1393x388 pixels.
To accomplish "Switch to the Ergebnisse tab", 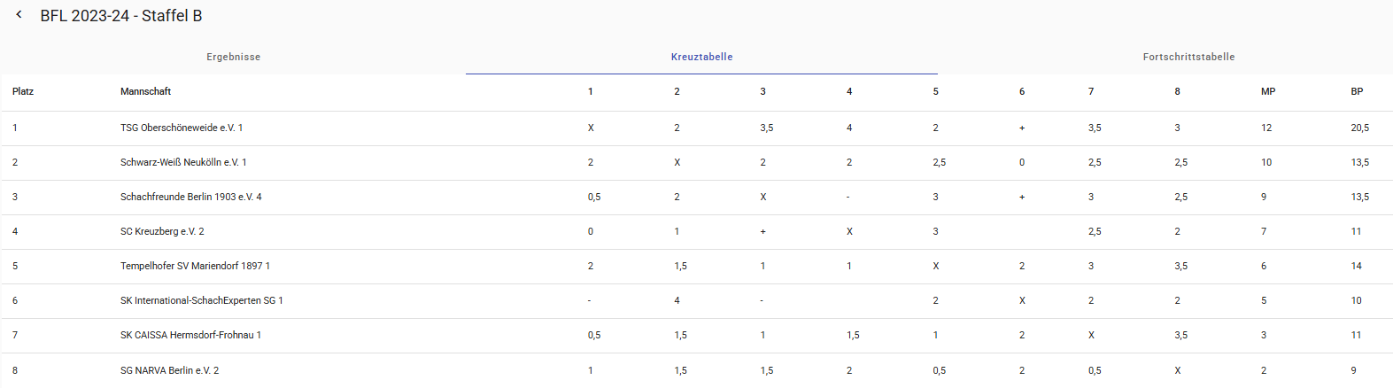I will [233, 57].
